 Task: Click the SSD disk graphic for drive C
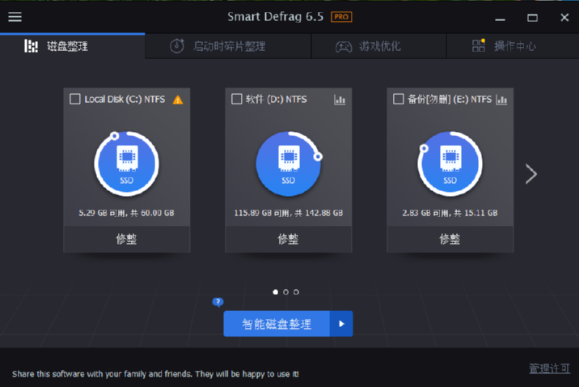coord(127,164)
